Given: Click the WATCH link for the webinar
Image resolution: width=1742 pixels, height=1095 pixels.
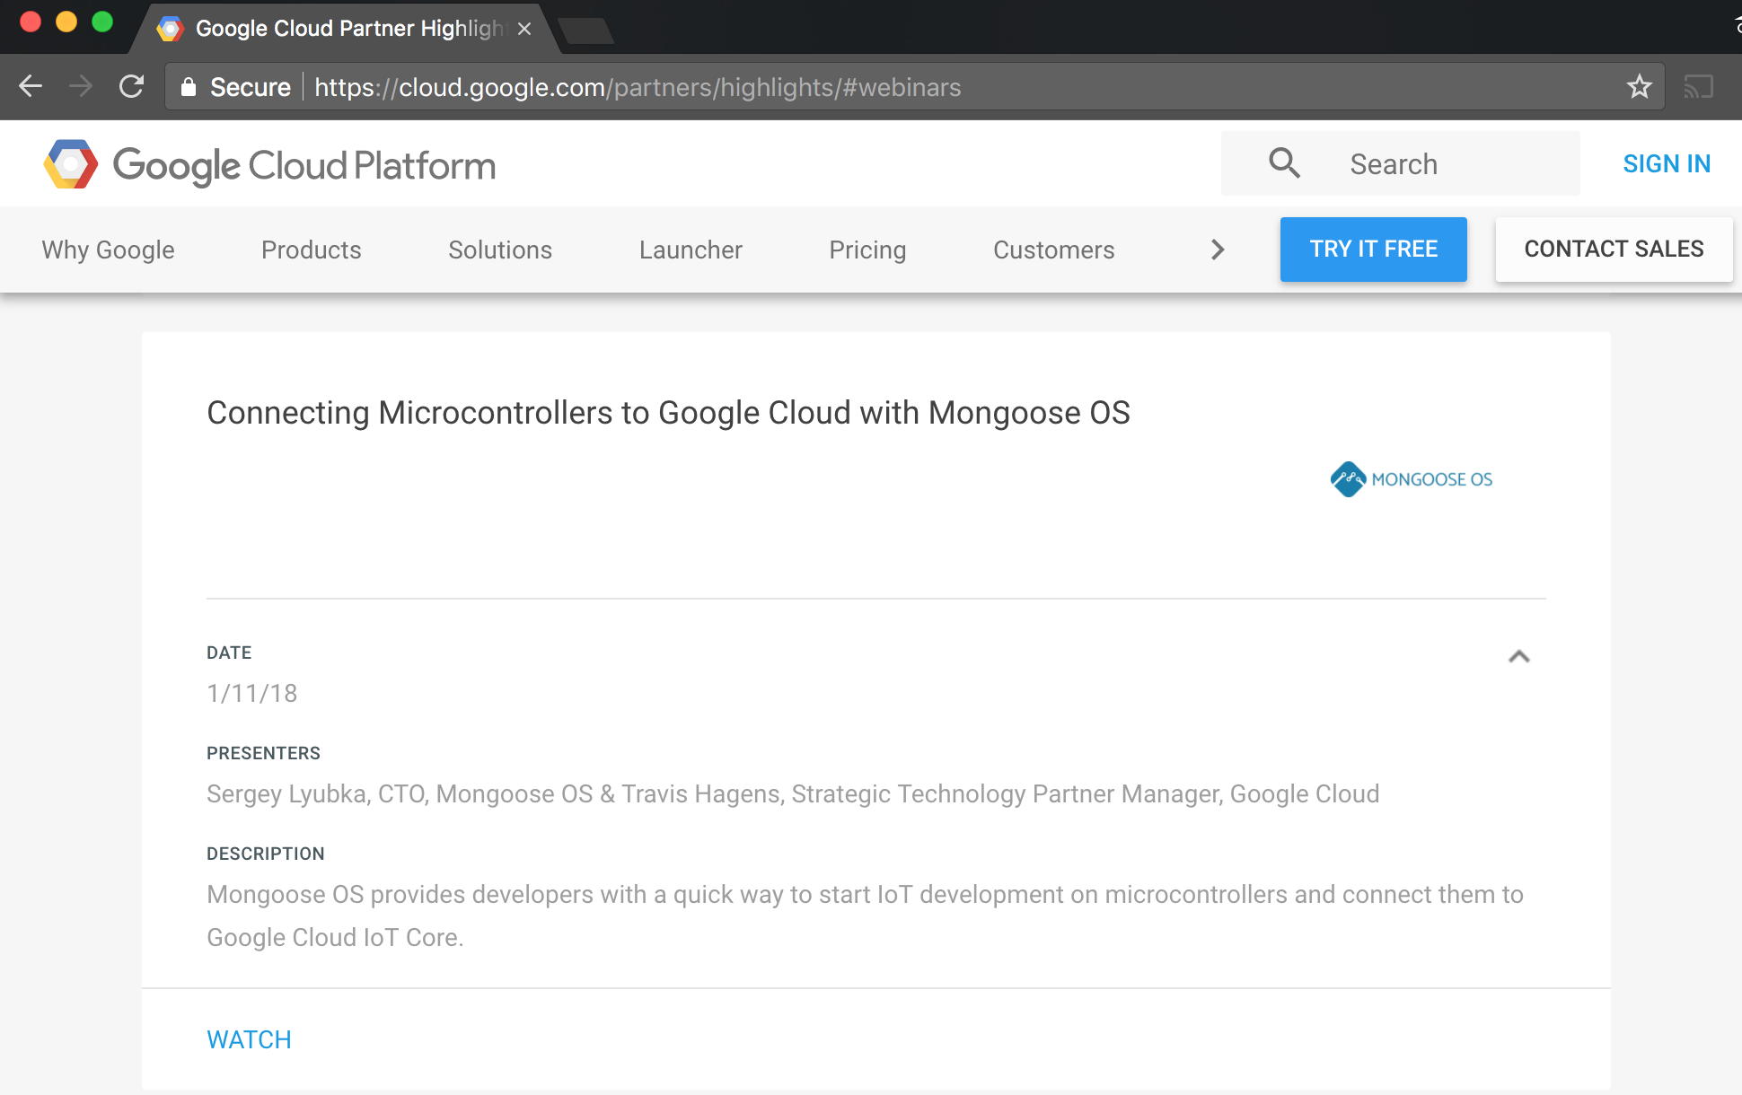Looking at the screenshot, I should click(x=249, y=1039).
